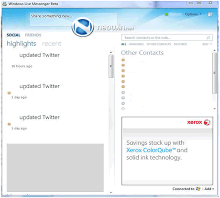Viewport: 220px width, 198px height.
Task: Click the Search contacts or the web field
Action: [167, 38]
